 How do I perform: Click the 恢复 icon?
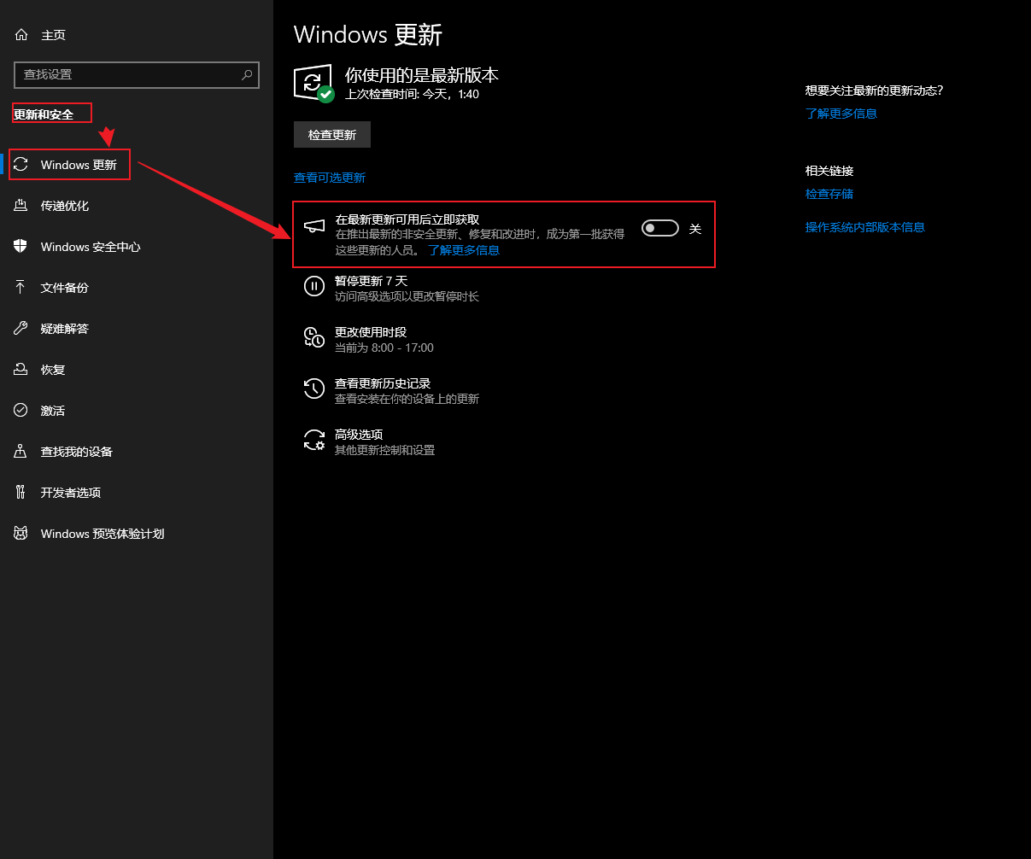(21, 370)
